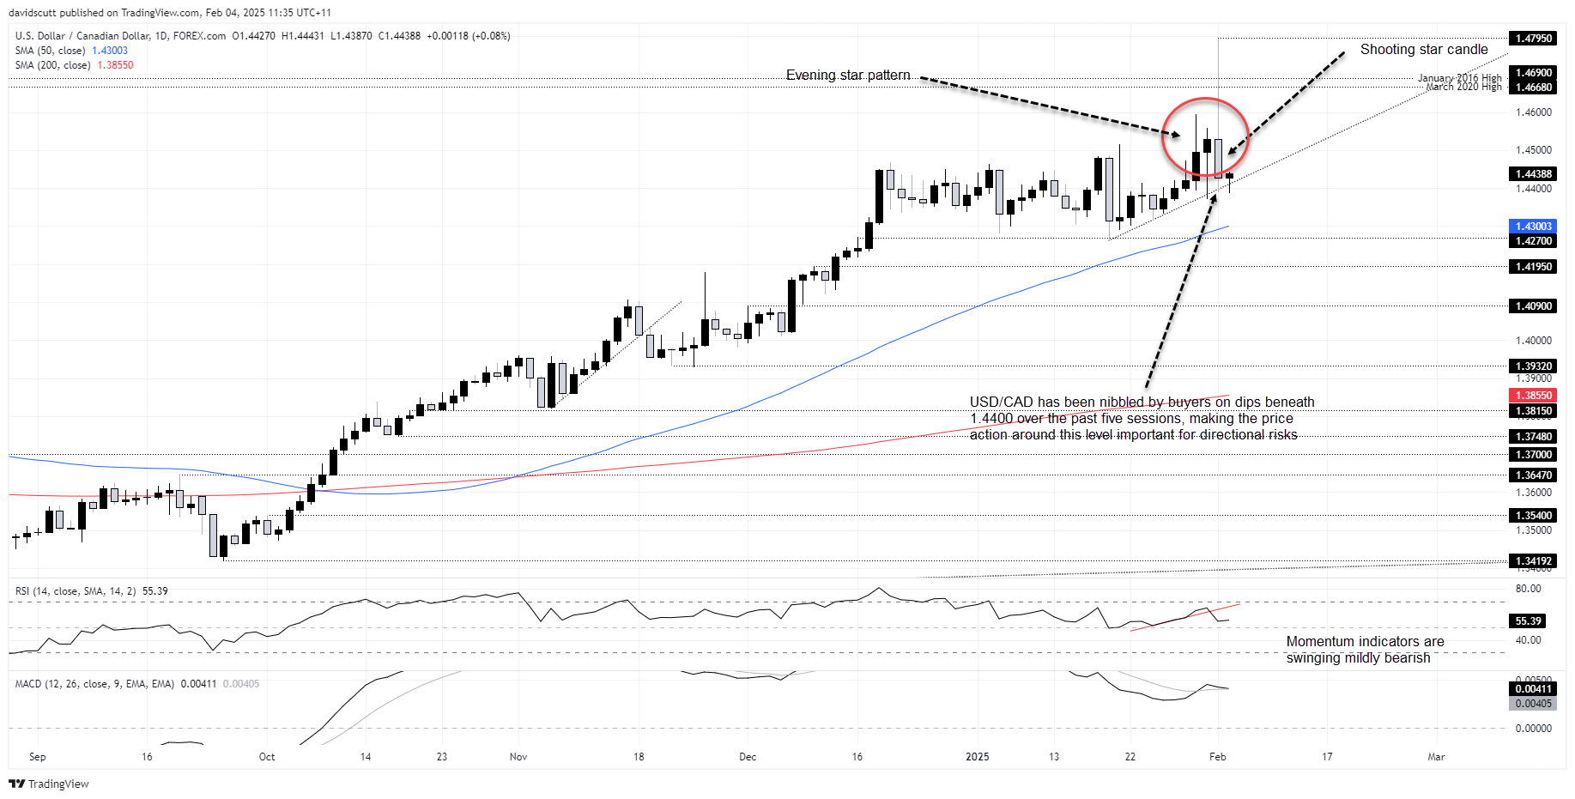Click the Mar label on time axis
The height and width of the screenshot is (799, 1575).
[x=1436, y=757]
